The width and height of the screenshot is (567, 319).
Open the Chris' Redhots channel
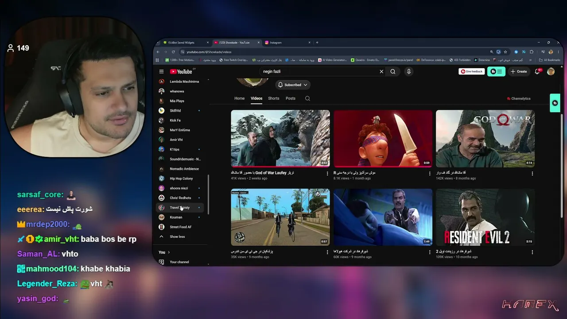click(x=180, y=198)
